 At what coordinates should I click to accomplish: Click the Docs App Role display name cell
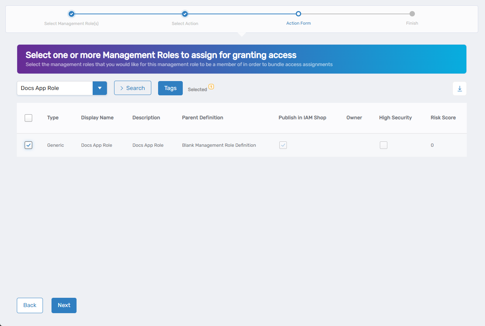click(97, 145)
